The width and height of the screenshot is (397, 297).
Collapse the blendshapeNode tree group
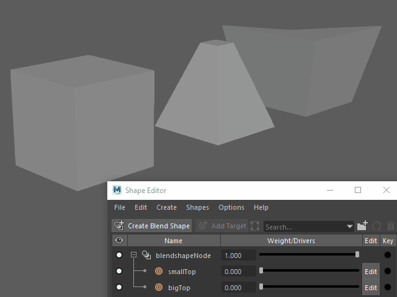pos(133,255)
